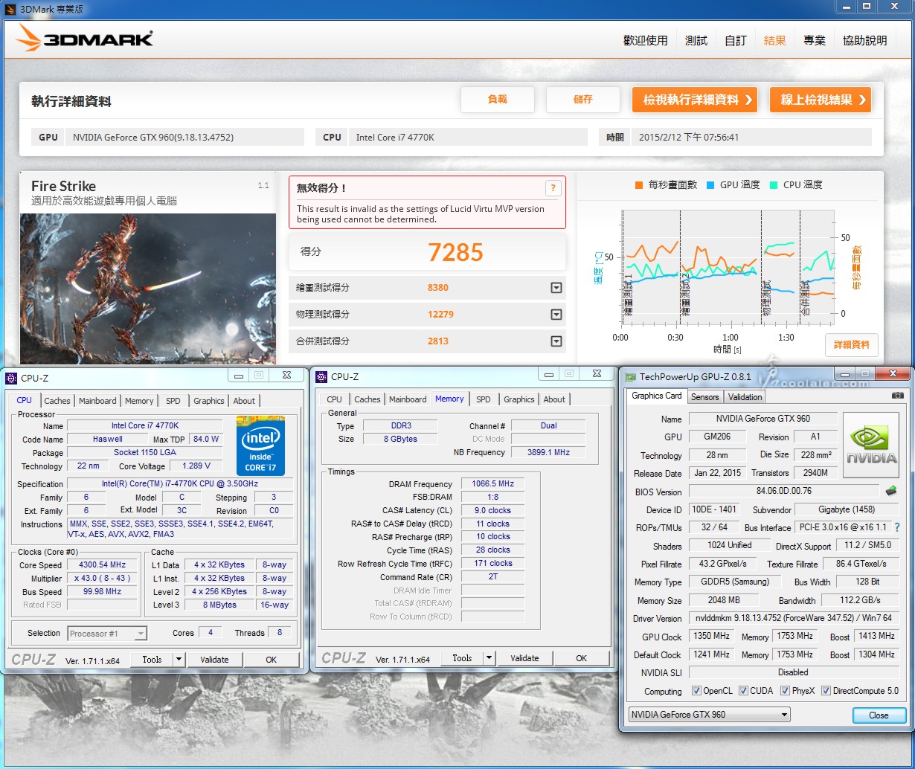The width and height of the screenshot is (915, 769).
Task: Click Tools button in Memory CPU-Z window
Action: coord(462,658)
